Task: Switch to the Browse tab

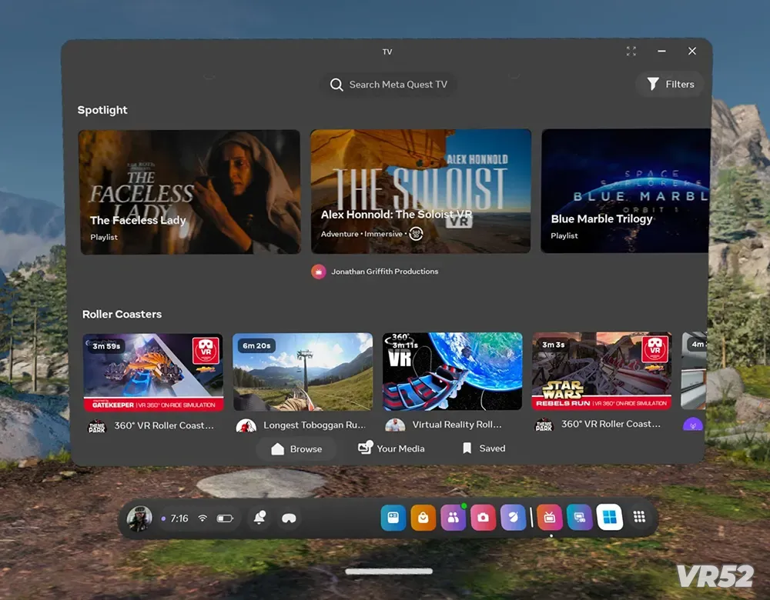Action: pos(296,449)
